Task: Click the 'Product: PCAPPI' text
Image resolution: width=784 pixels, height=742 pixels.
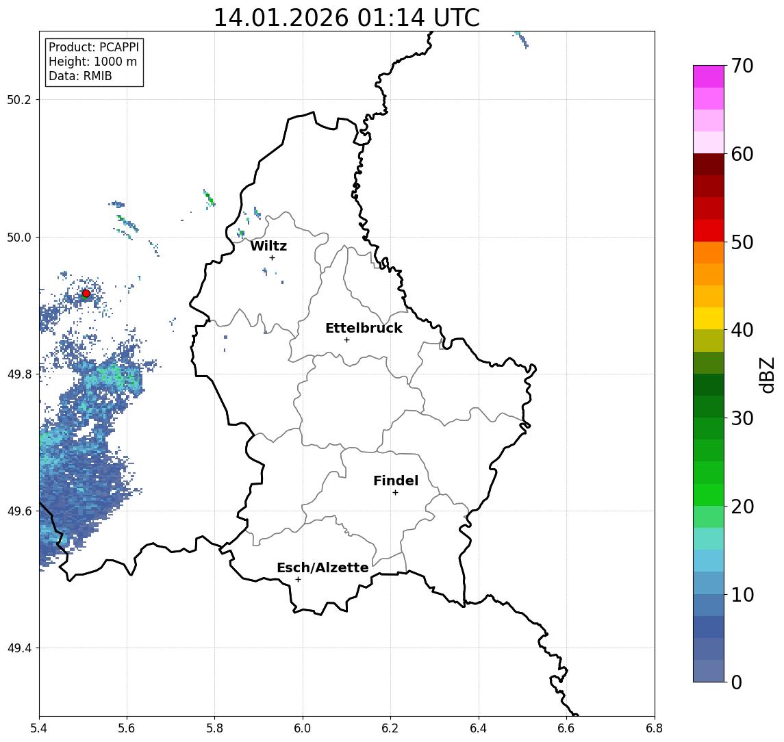Action: 94,47
